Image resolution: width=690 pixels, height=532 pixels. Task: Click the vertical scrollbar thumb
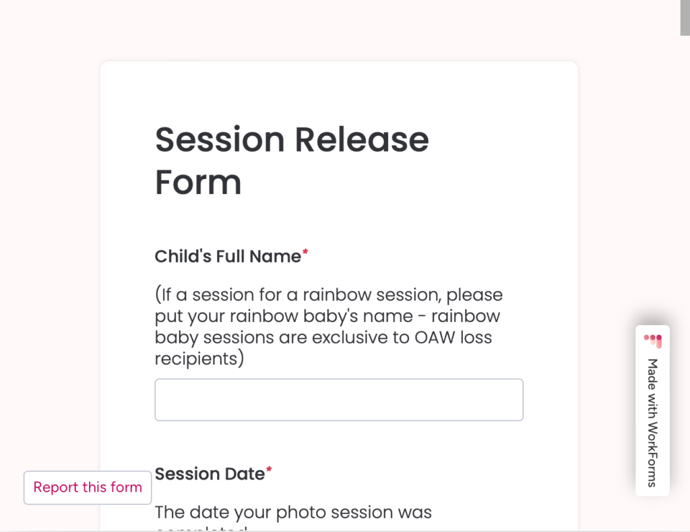[x=685, y=18]
